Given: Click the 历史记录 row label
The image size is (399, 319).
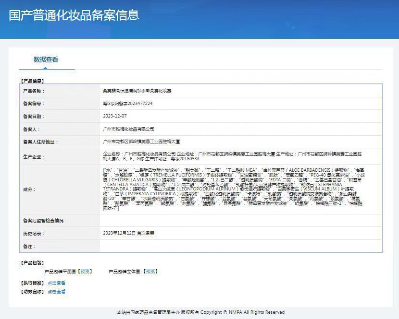Looking at the screenshot, I should [x=34, y=234].
